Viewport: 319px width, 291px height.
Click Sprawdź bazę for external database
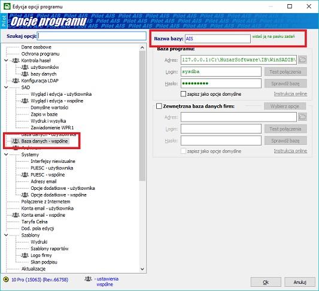(285, 141)
